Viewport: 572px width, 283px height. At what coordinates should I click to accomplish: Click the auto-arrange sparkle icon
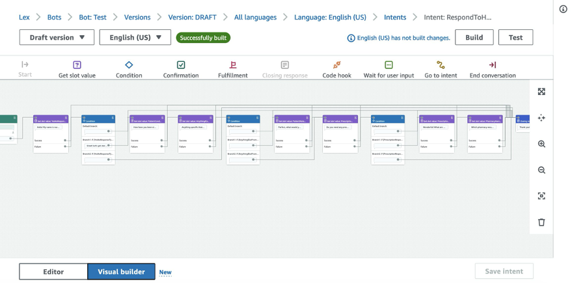pos(541,118)
